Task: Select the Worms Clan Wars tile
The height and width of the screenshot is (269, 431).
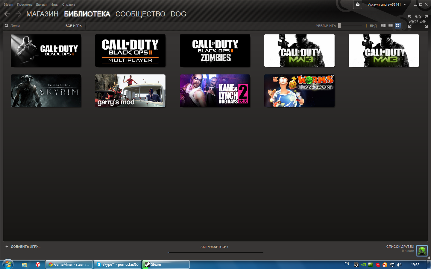Action: point(299,91)
